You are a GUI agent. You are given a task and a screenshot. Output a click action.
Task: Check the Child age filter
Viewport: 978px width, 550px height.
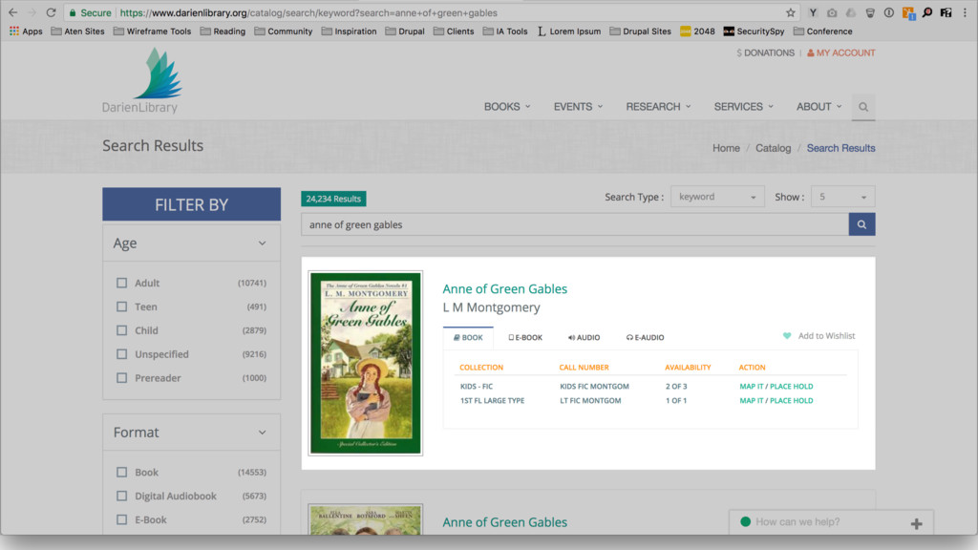pyautogui.click(x=121, y=330)
